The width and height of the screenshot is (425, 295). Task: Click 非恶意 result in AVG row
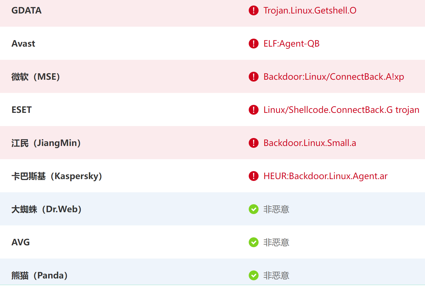(x=276, y=242)
